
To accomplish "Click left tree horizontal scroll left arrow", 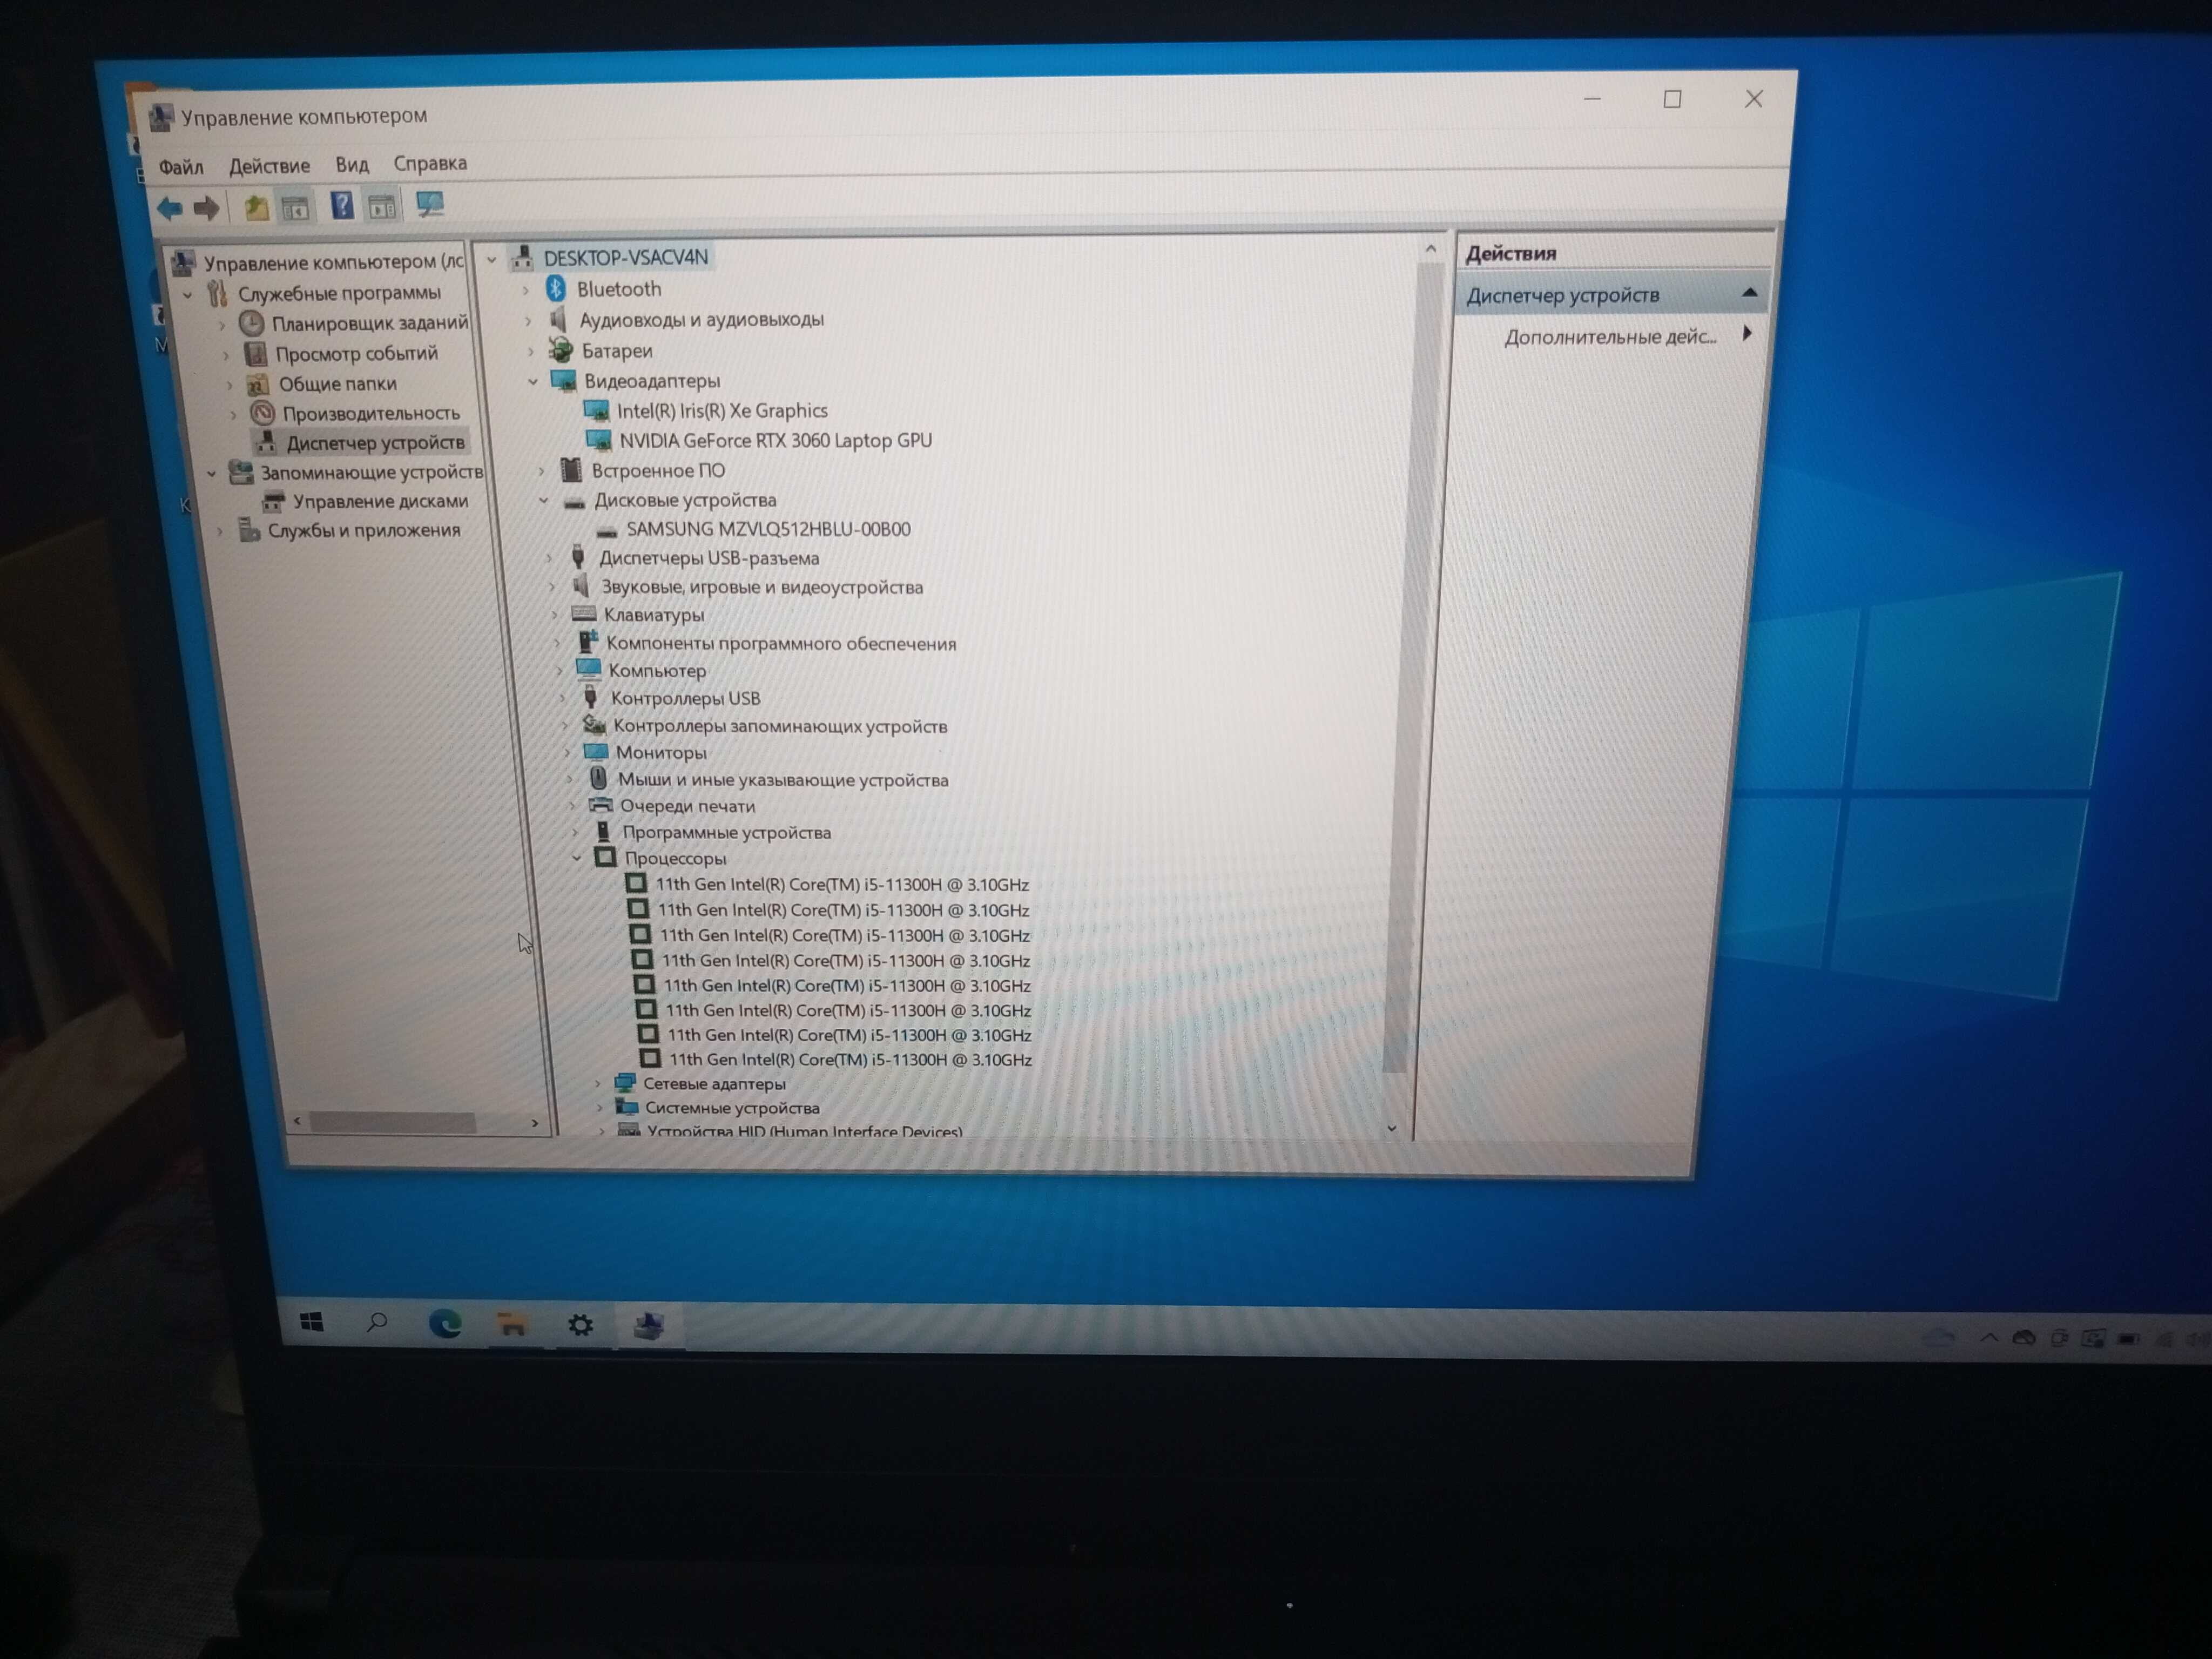I will pyautogui.click(x=297, y=1121).
